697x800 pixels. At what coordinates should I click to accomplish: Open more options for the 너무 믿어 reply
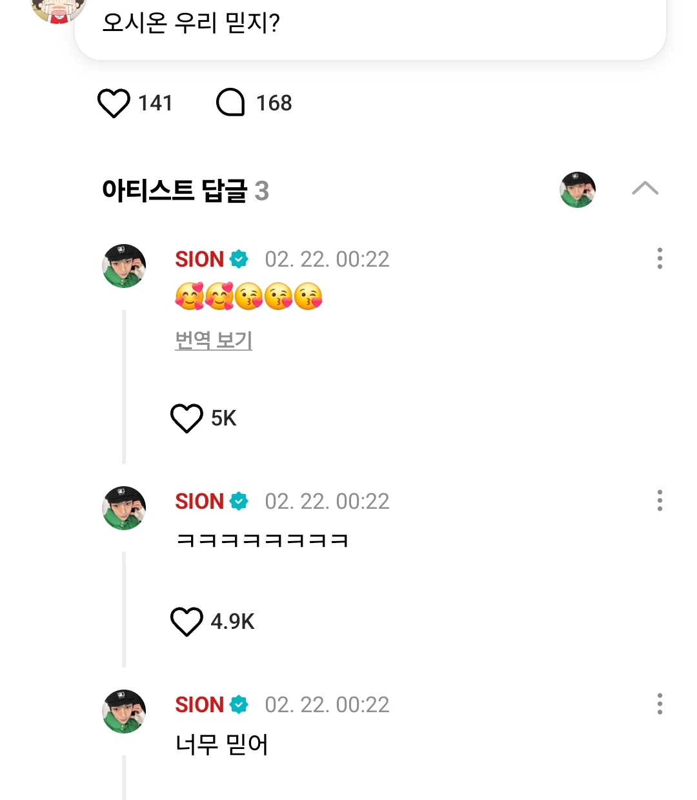660,704
